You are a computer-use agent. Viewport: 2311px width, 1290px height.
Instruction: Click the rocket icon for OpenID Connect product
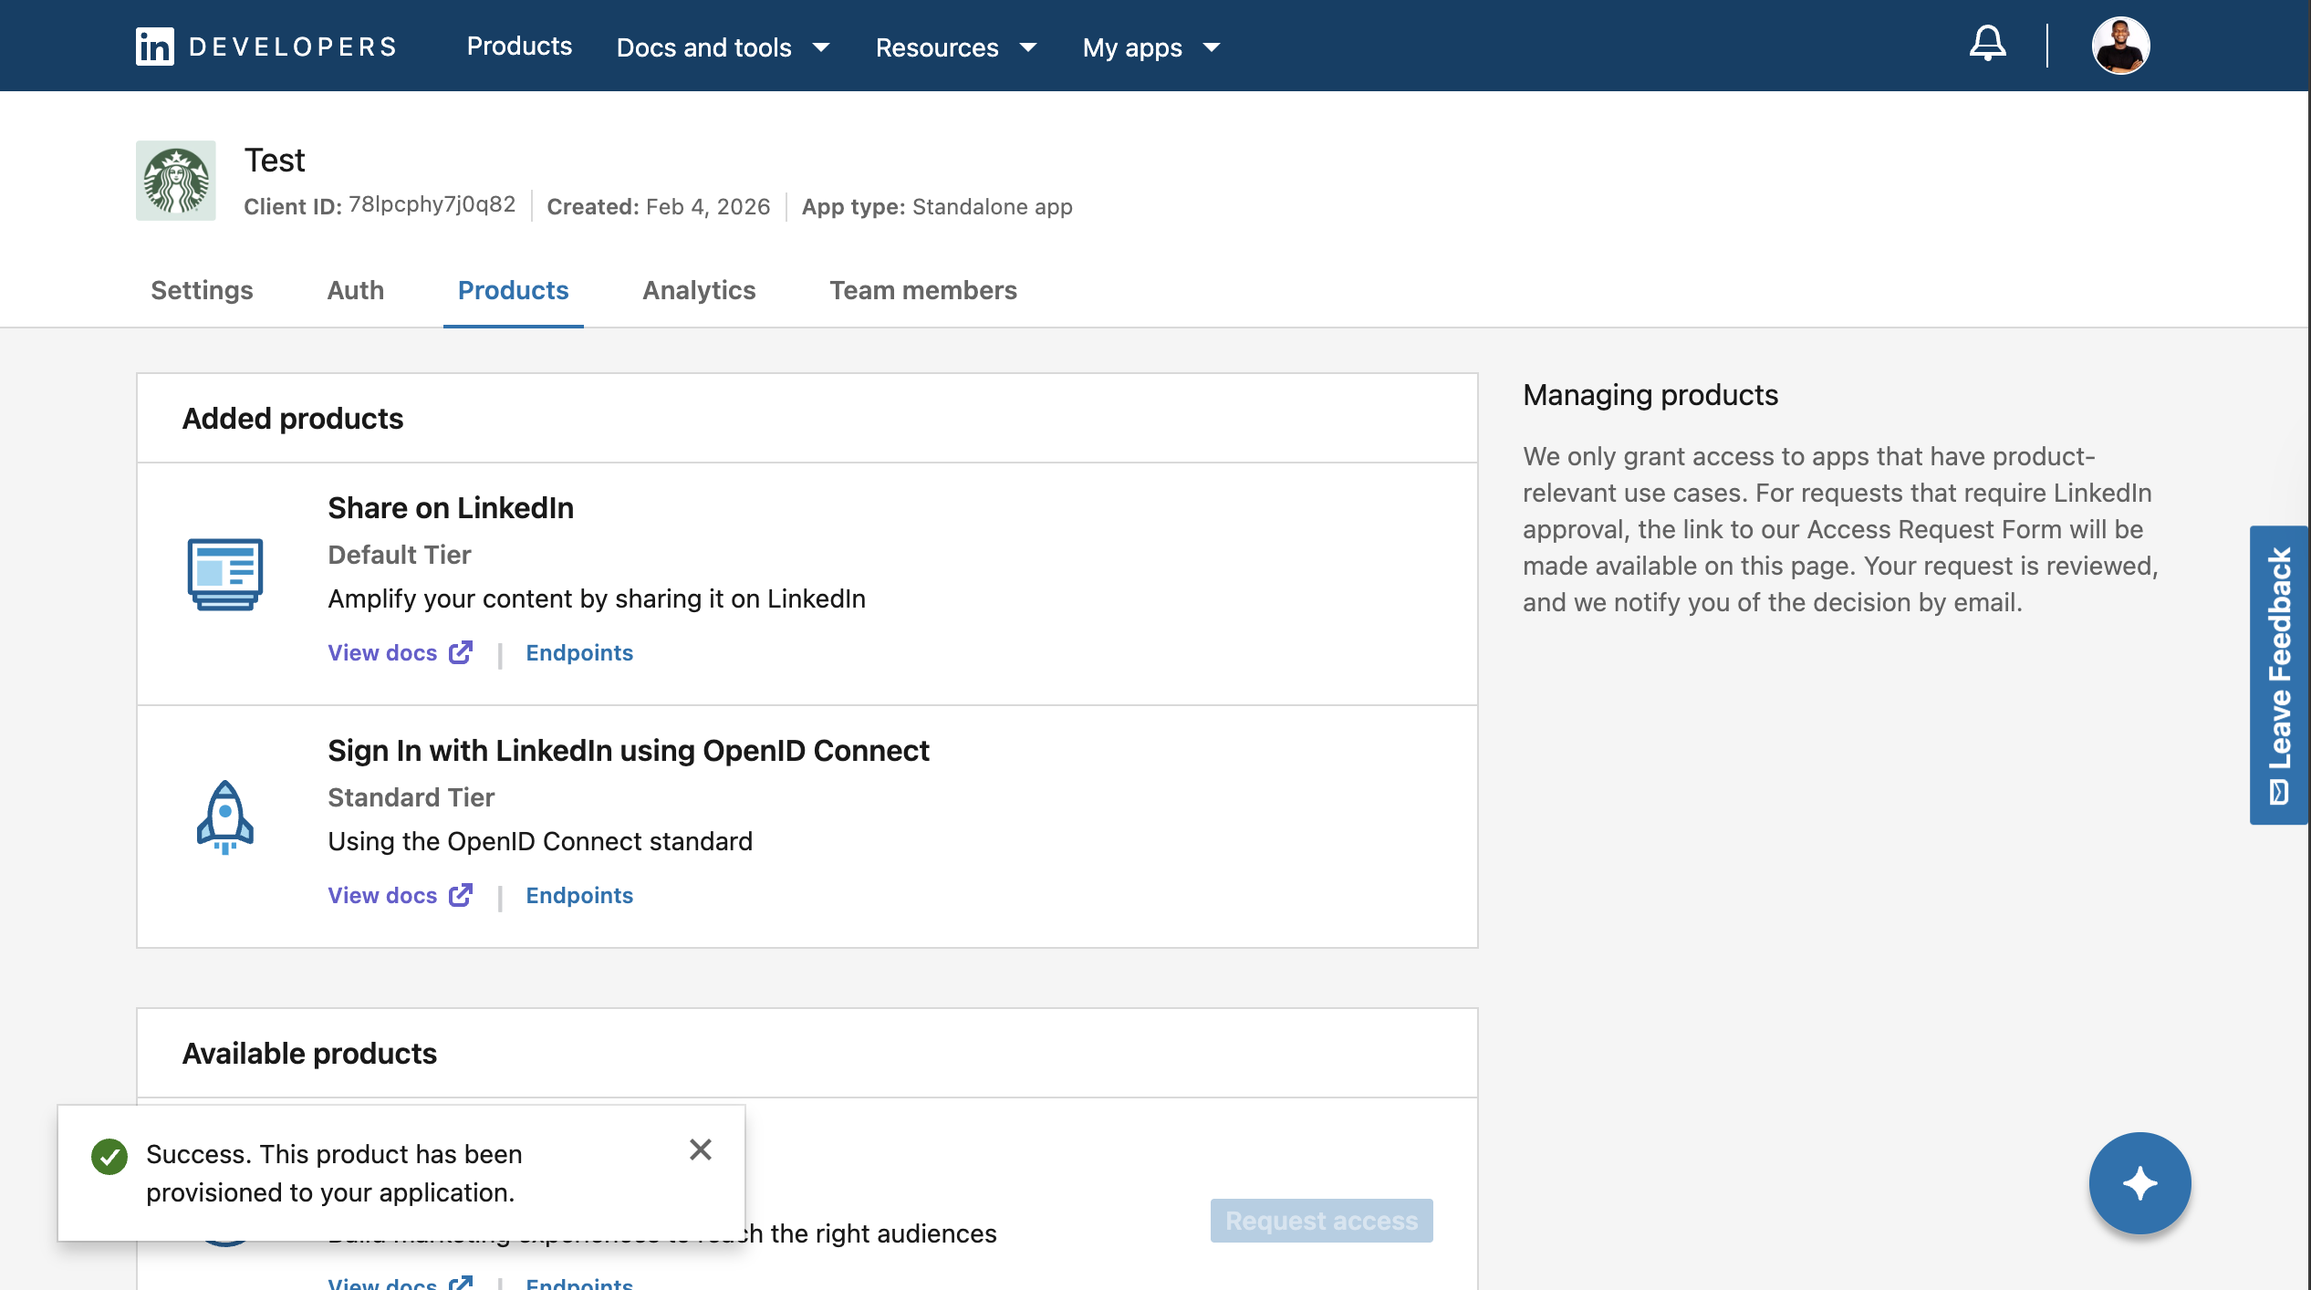224,817
